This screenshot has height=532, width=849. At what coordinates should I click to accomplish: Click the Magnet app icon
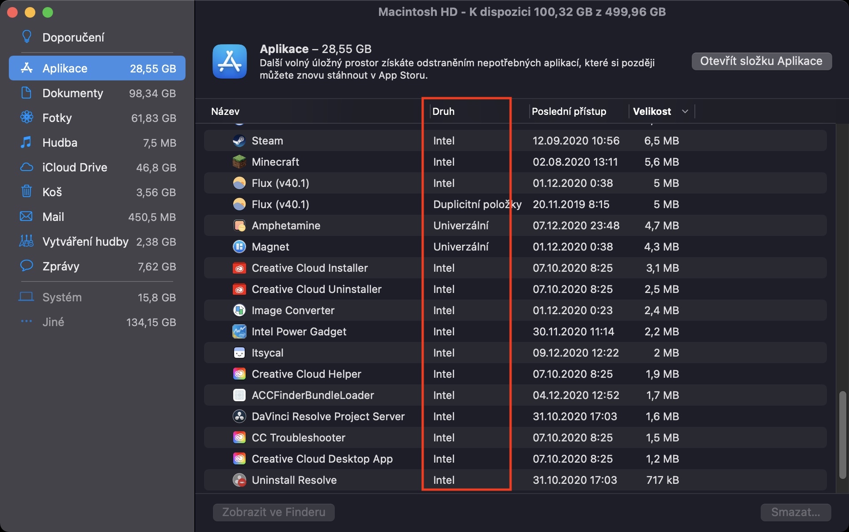(x=239, y=247)
